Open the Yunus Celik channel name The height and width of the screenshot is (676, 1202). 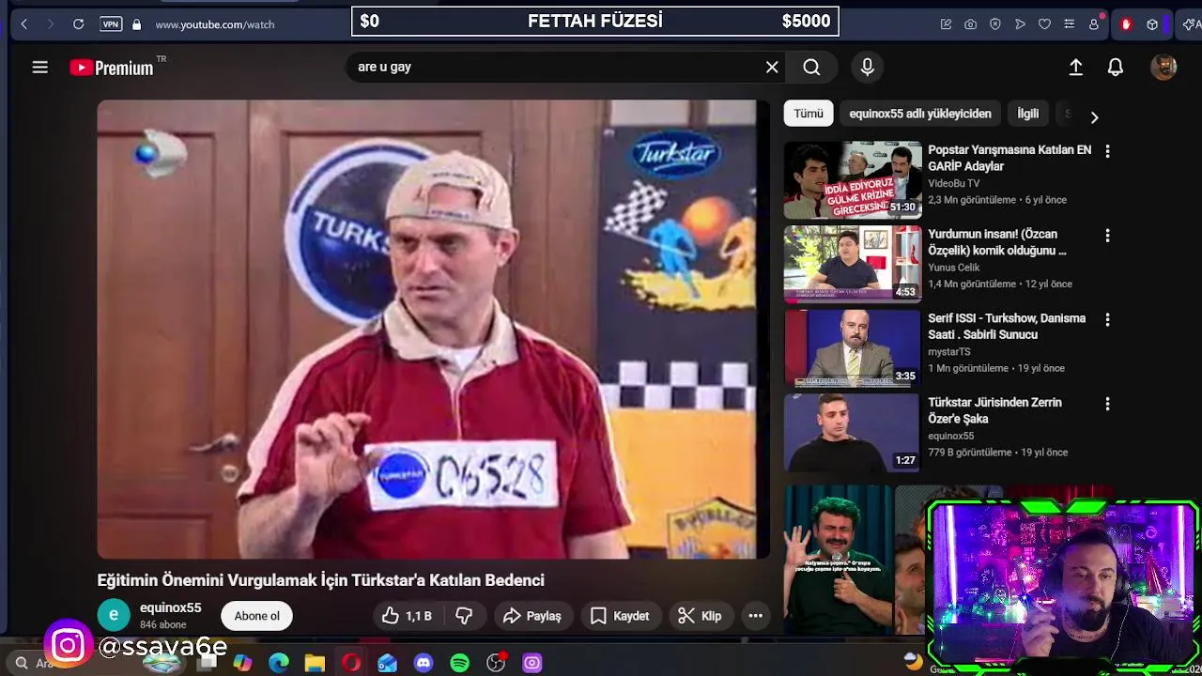(x=954, y=268)
